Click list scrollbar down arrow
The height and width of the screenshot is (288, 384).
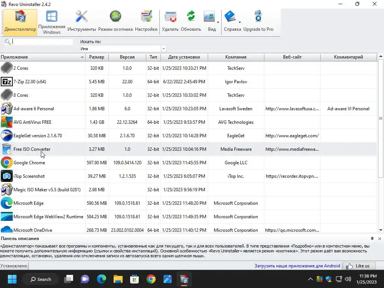pyautogui.click(x=381, y=230)
